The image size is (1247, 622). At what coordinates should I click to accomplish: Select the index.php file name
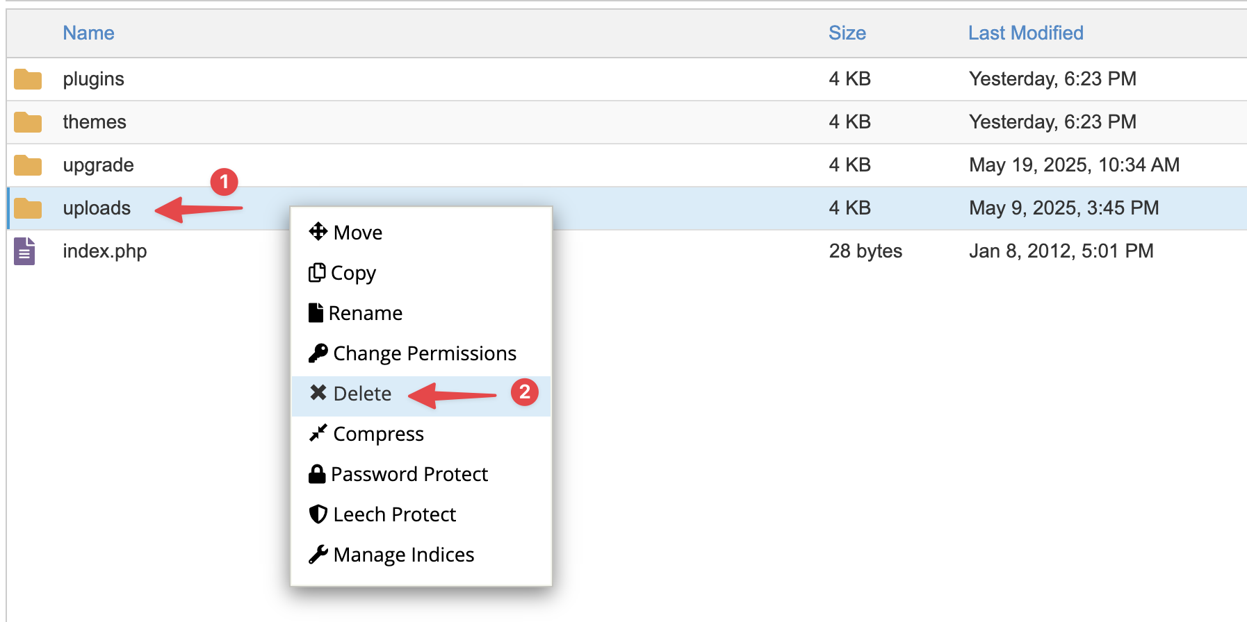point(105,251)
